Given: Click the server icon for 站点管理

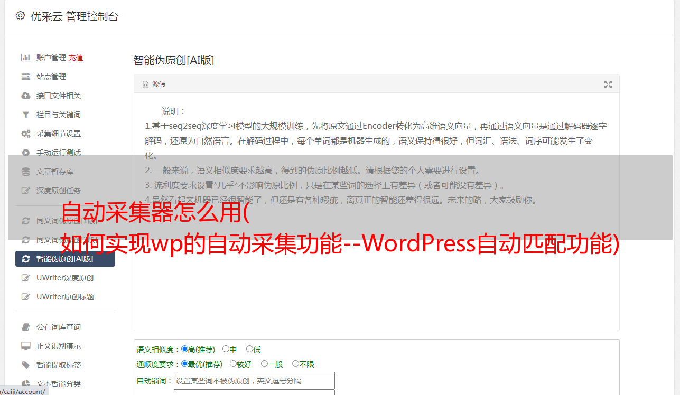Looking at the screenshot, I should click(25, 77).
